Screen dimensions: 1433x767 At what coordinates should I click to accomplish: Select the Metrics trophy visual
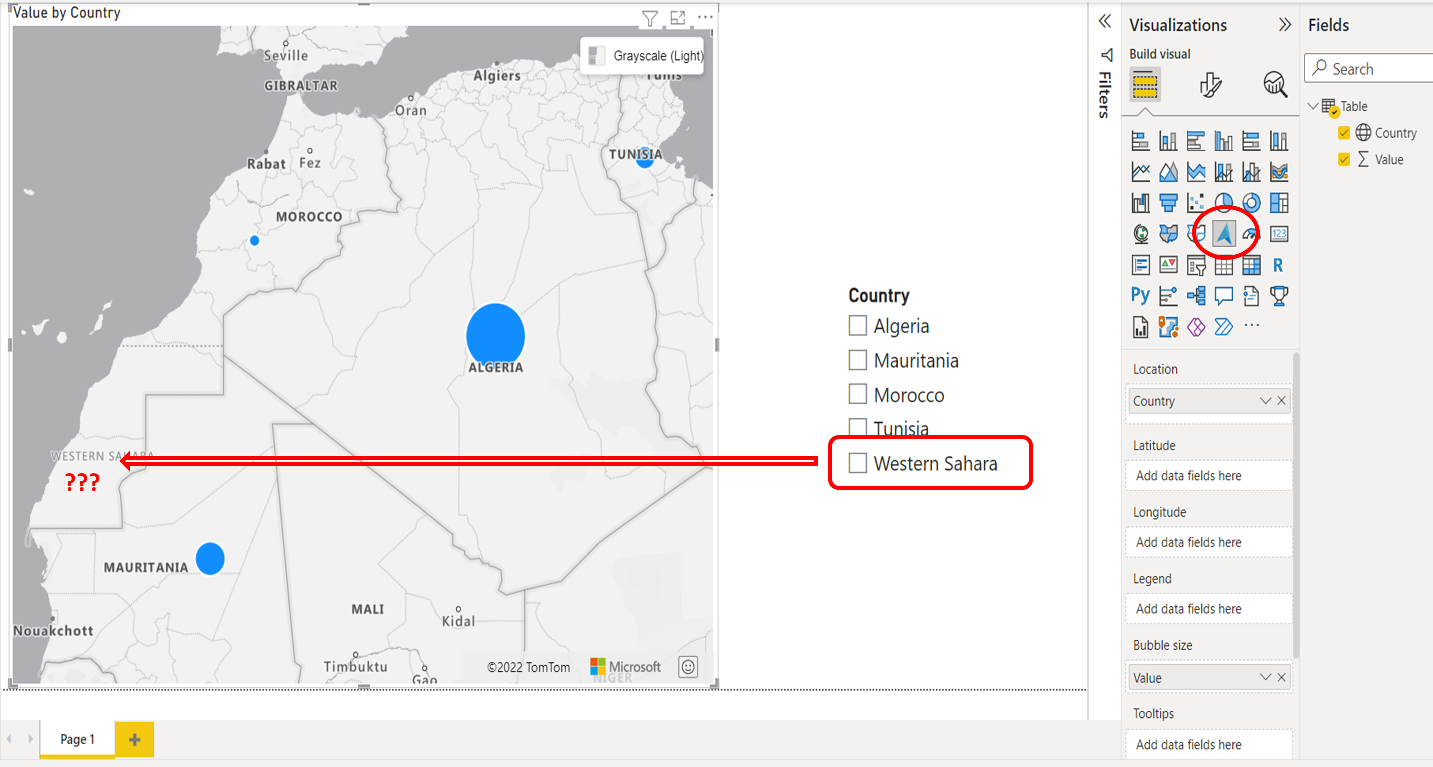point(1279,295)
